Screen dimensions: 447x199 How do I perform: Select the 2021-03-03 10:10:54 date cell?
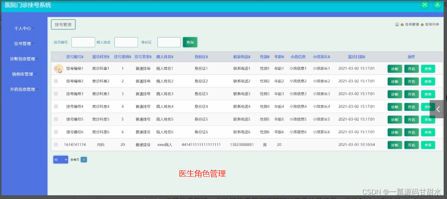pyautogui.click(x=356, y=145)
